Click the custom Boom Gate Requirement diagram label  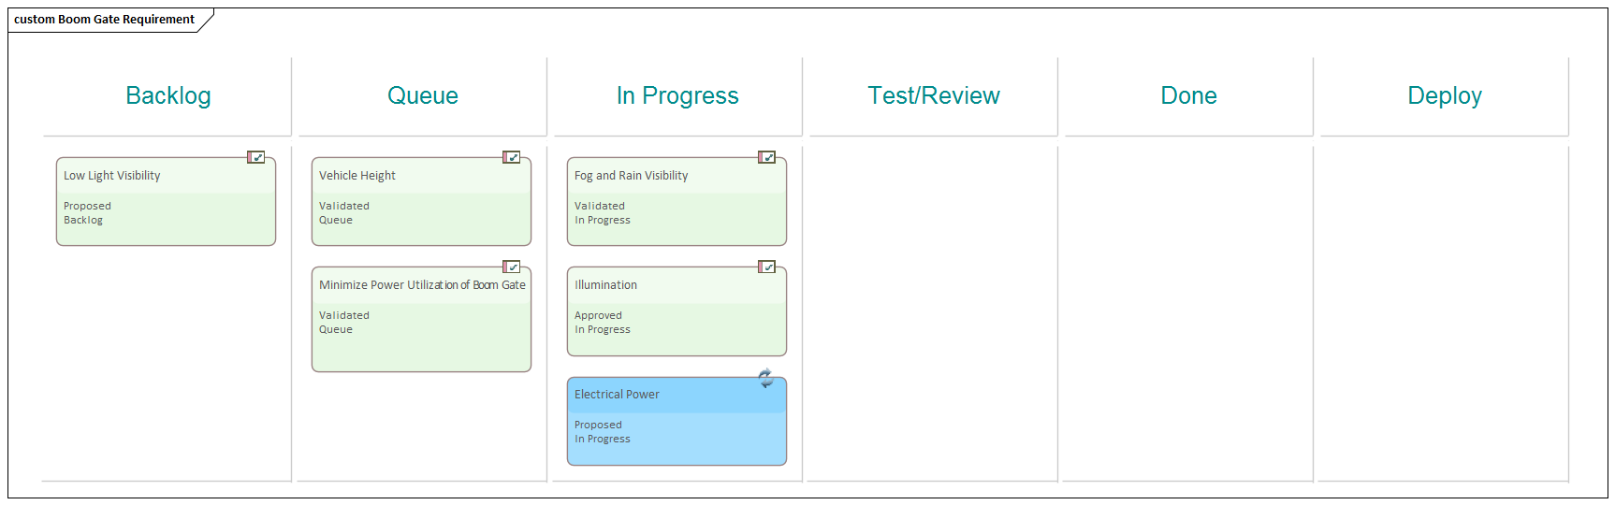(104, 20)
